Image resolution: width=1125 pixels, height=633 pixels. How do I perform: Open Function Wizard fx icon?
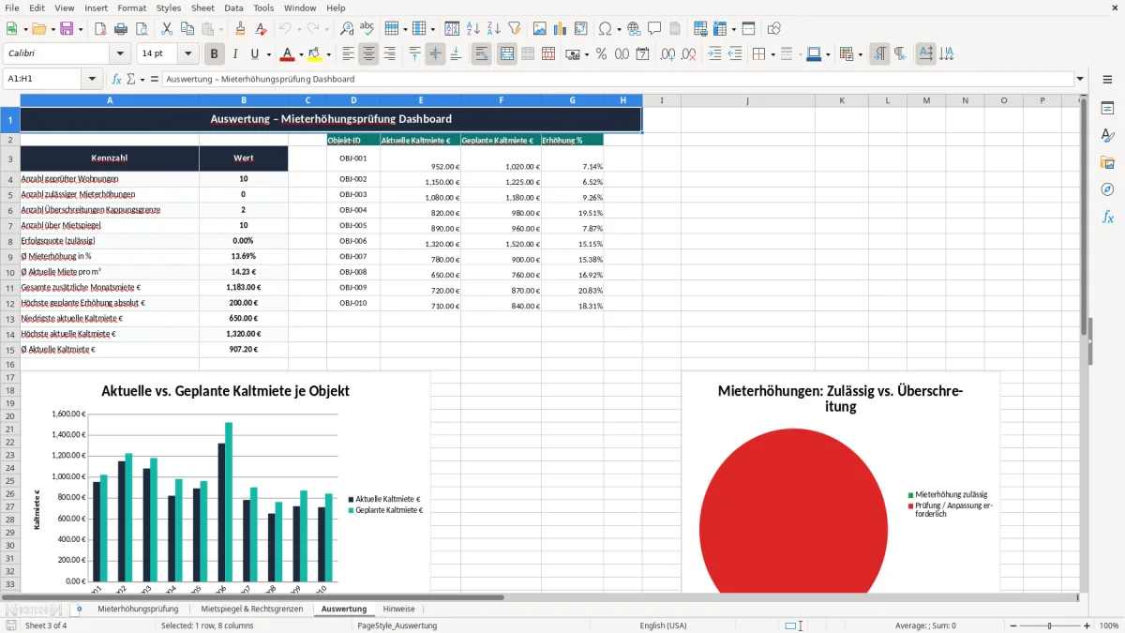(x=116, y=80)
